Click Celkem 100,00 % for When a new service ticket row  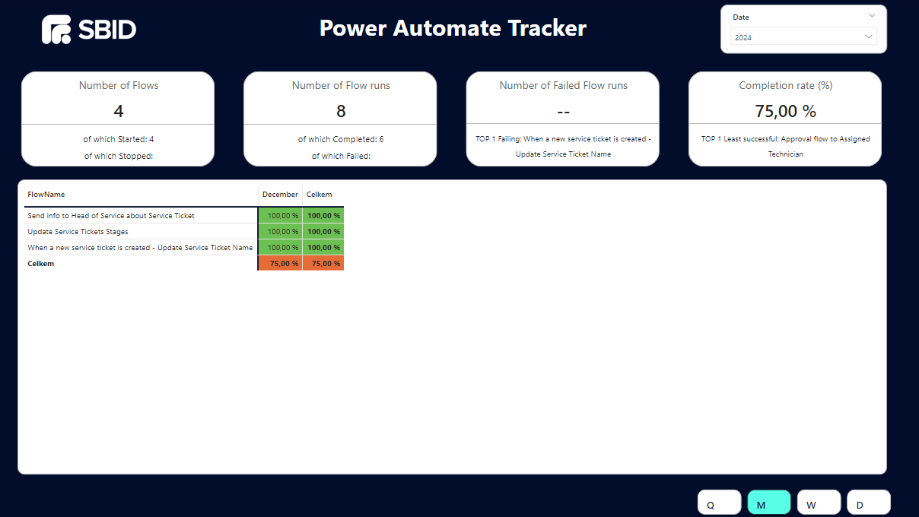(323, 247)
